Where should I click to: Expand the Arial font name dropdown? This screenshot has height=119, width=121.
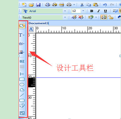pyautogui.click(x=65, y=11)
